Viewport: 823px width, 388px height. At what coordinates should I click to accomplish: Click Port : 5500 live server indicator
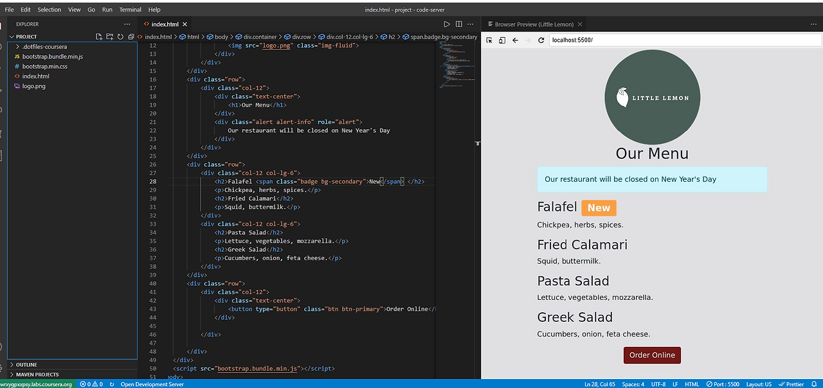click(x=723, y=384)
